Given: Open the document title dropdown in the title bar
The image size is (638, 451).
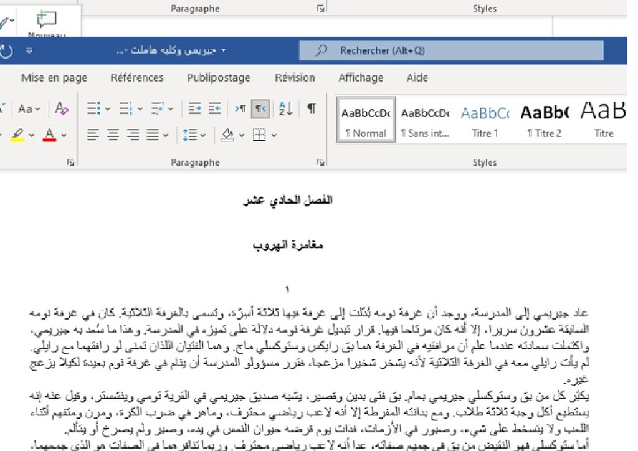Looking at the screenshot, I should tap(224, 51).
